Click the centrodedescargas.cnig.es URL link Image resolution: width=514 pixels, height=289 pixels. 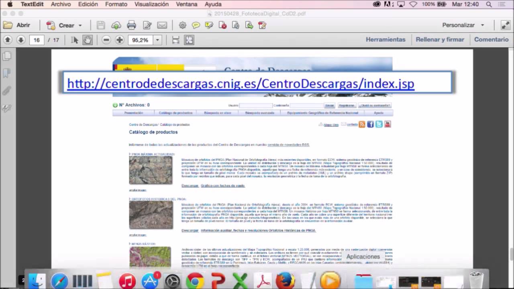point(241,83)
